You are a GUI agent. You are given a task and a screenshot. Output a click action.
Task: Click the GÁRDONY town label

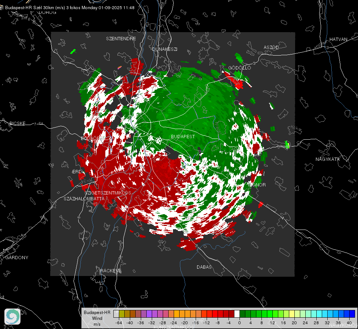pos(17,258)
